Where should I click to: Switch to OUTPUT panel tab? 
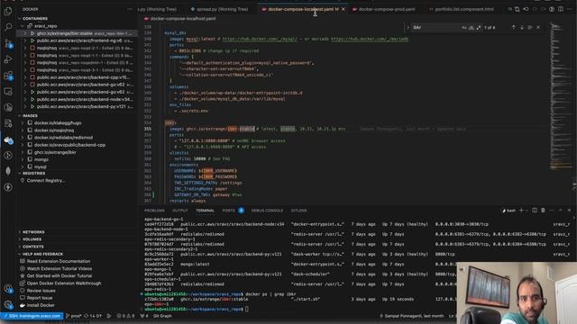180,211
